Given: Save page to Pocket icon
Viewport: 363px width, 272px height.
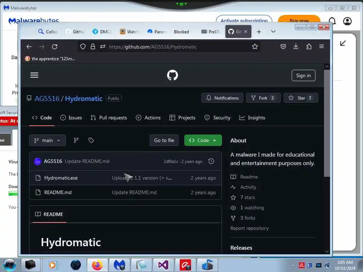Looking at the screenshot, I should (283, 47).
